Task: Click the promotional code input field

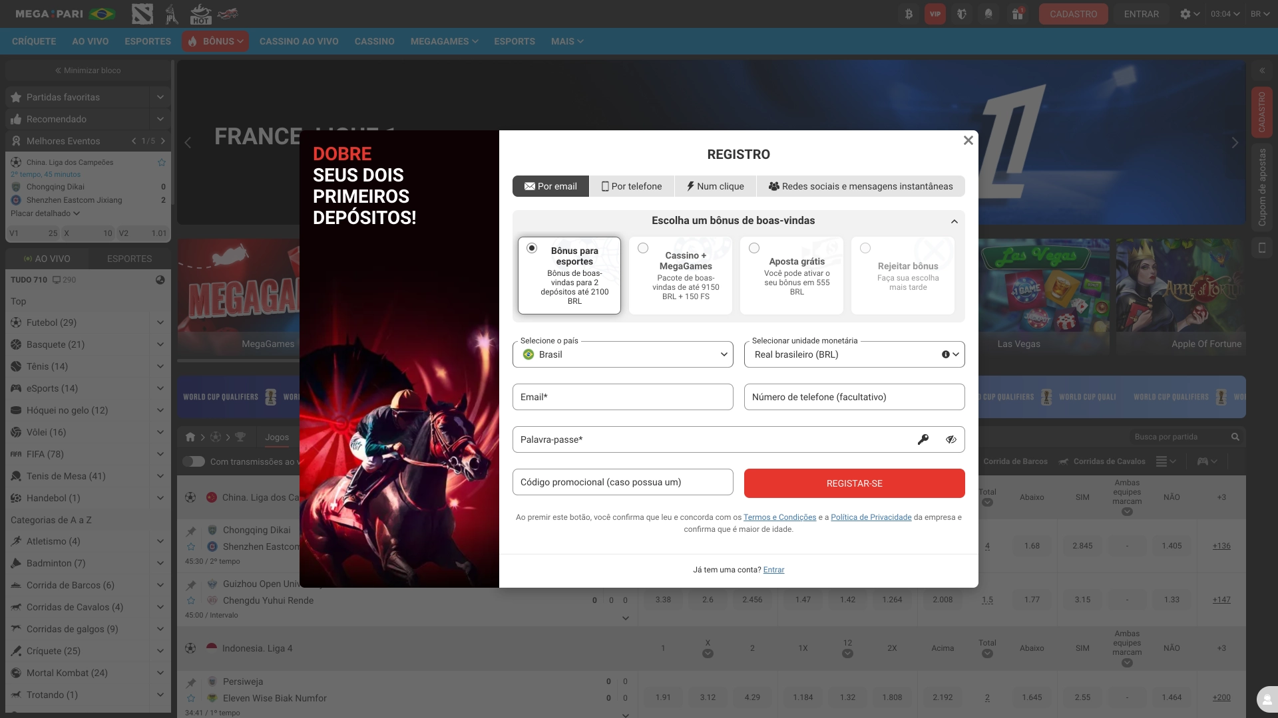Action: tap(623, 482)
